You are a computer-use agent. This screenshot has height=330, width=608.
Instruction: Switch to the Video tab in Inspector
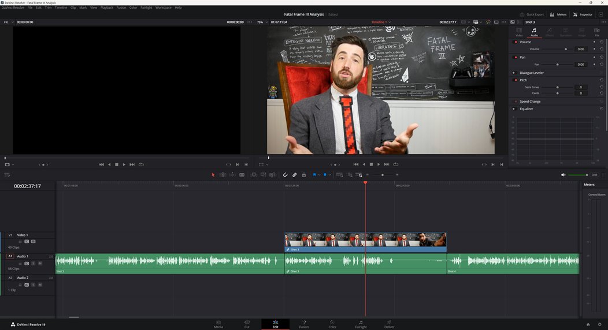[519, 32]
